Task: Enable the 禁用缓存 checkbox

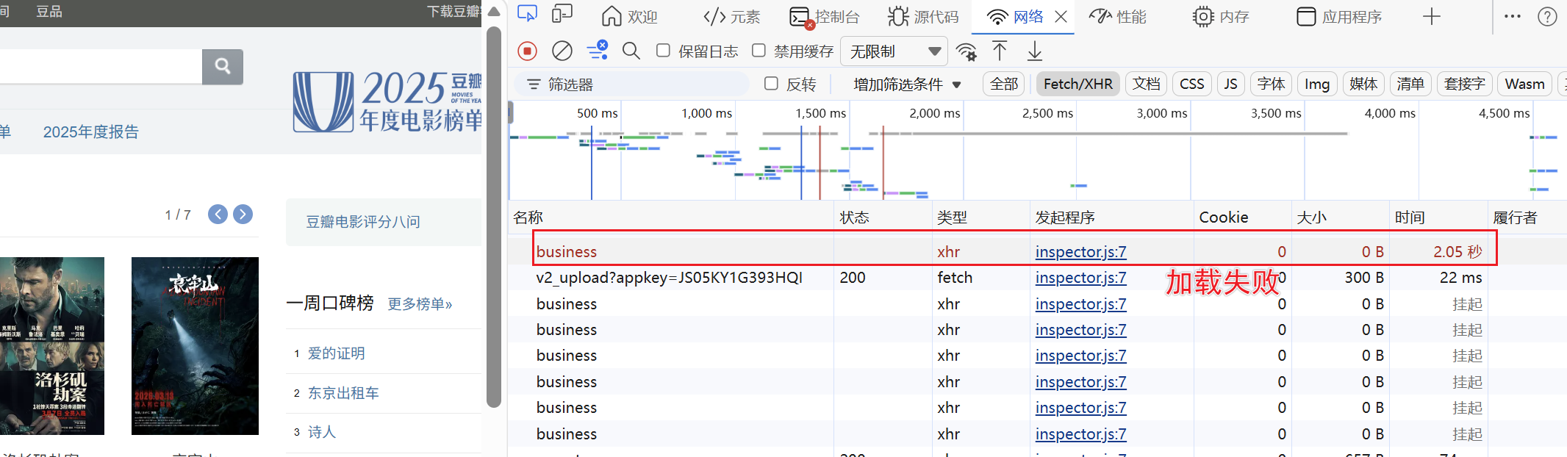Action: [x=759, y=51]
